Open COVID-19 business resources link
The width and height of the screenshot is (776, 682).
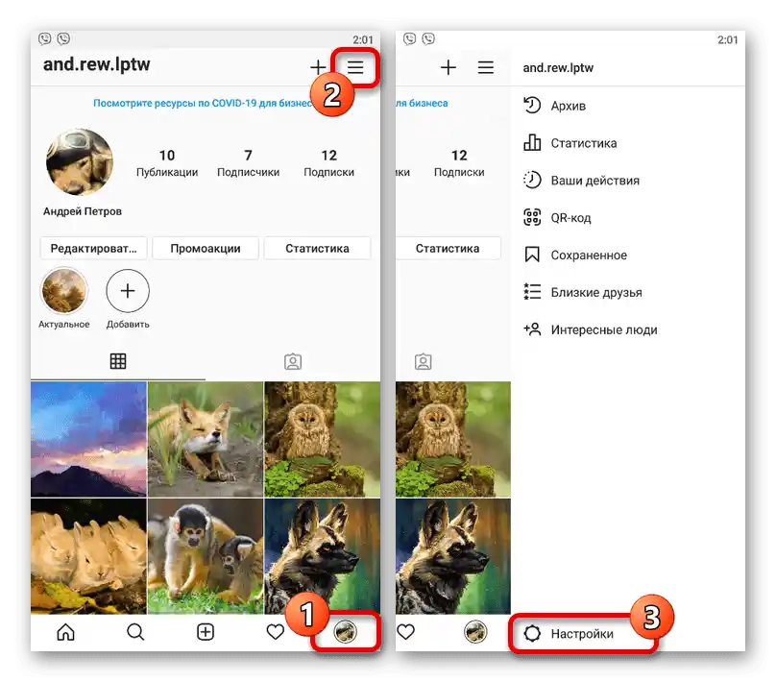pyautogui.click(x=204, y=103)
